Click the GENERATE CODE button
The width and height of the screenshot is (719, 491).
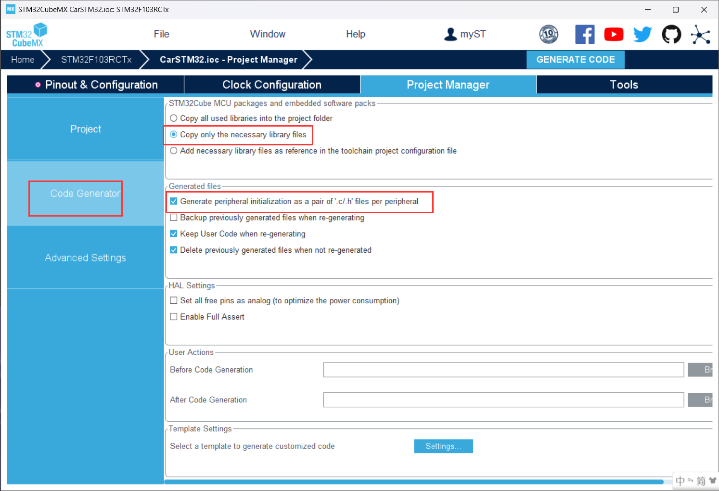[576, 60]
